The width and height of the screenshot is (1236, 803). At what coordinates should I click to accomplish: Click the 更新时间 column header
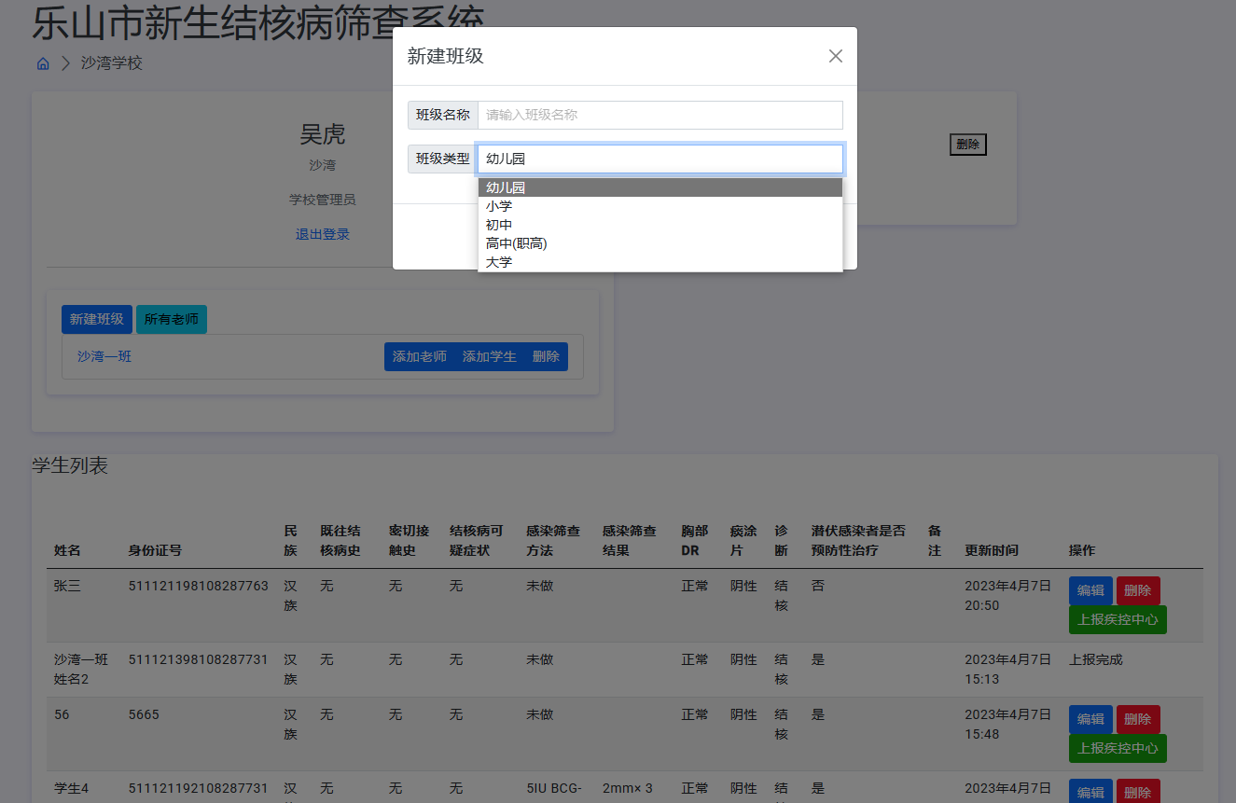(x=992, y=550)
